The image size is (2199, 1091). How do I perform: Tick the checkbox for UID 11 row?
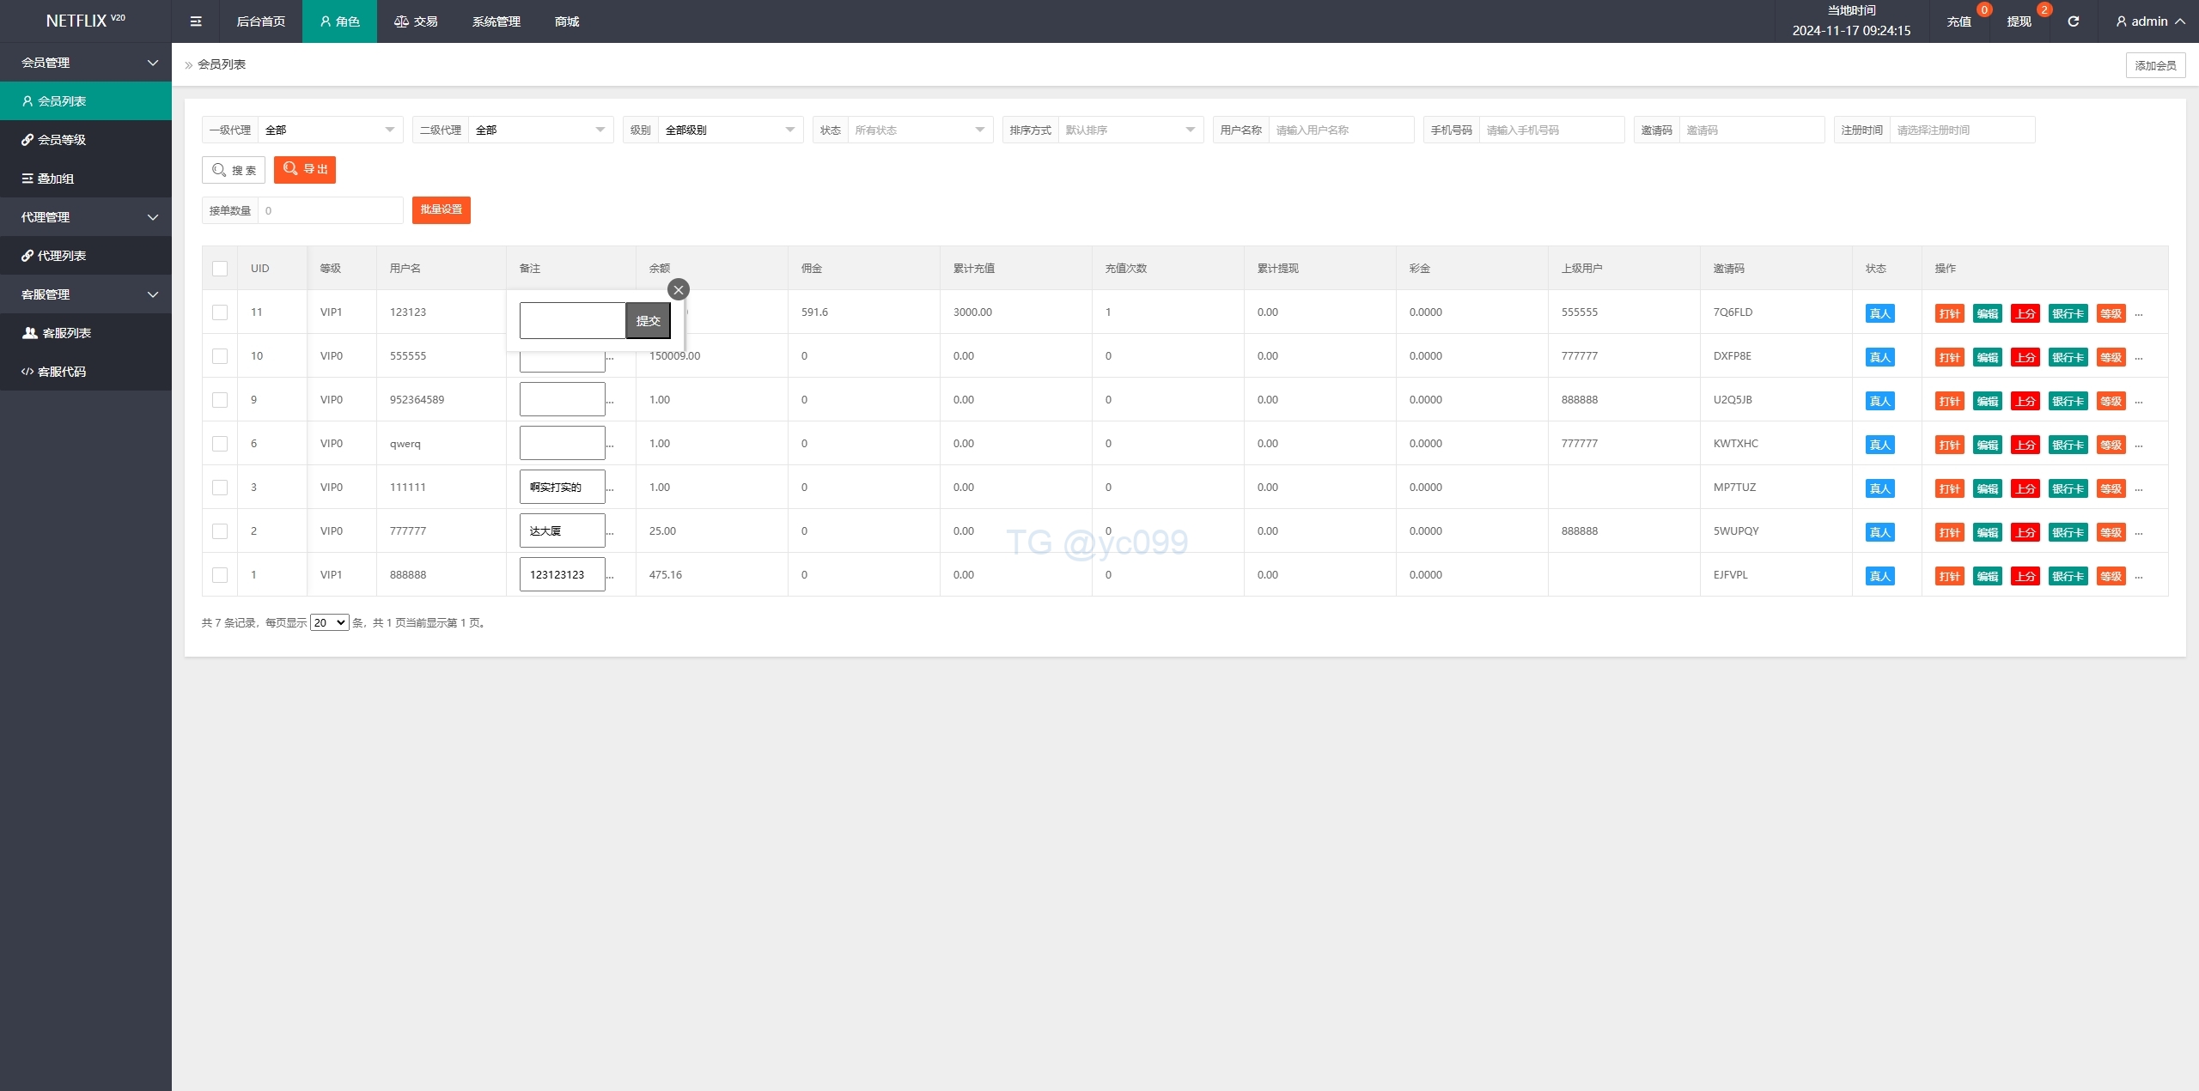click(x=220, y=312)
